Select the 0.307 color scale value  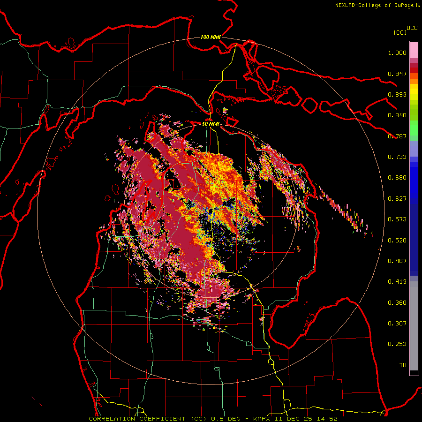pos(397,324)
